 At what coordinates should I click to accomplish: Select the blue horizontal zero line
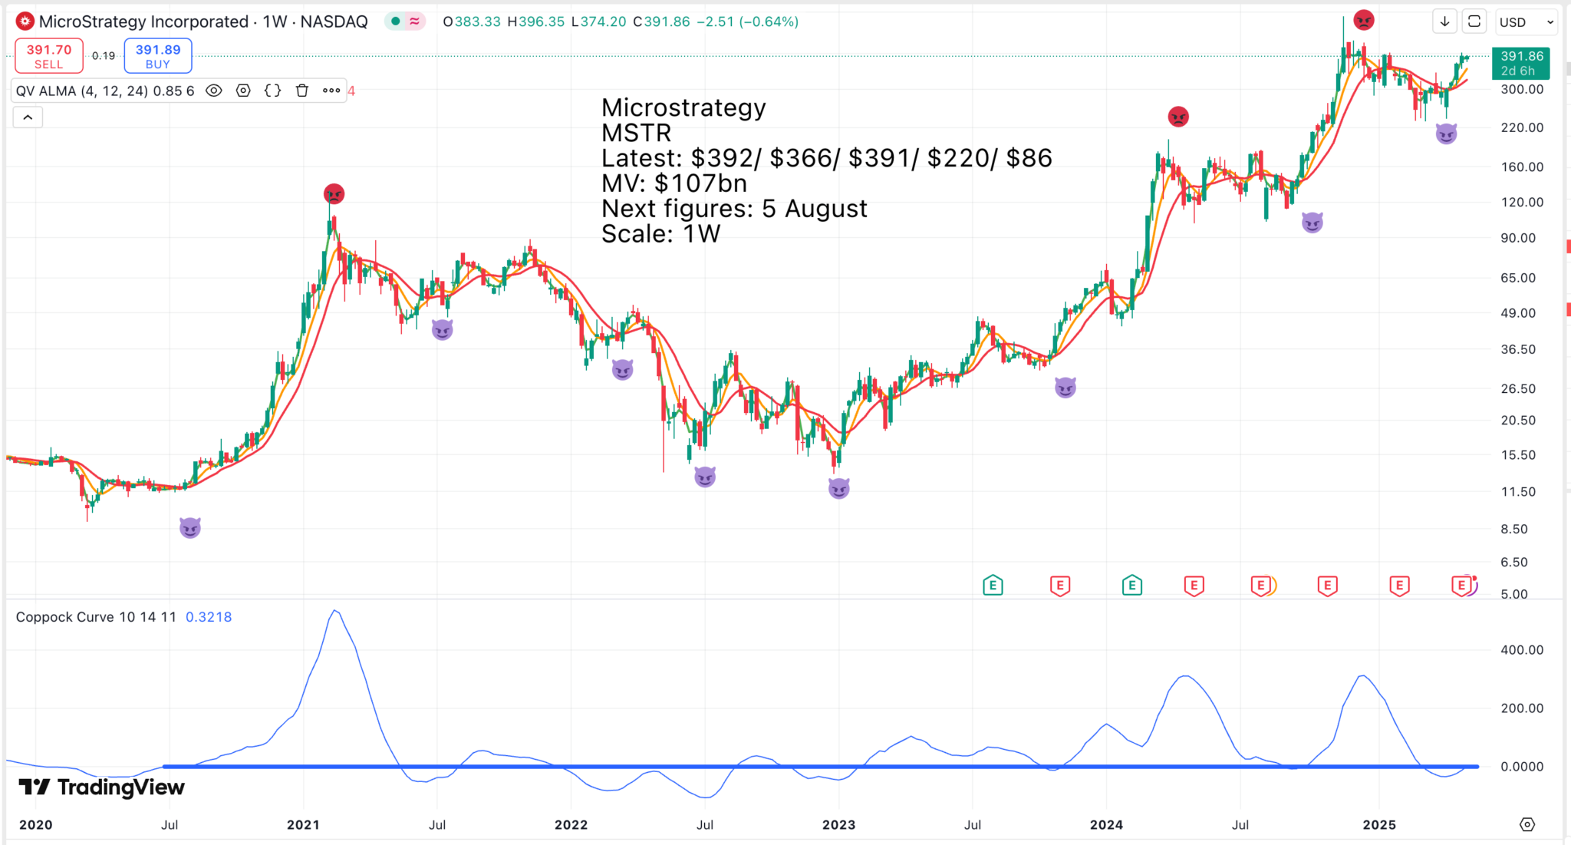click(x=821, y=766)
